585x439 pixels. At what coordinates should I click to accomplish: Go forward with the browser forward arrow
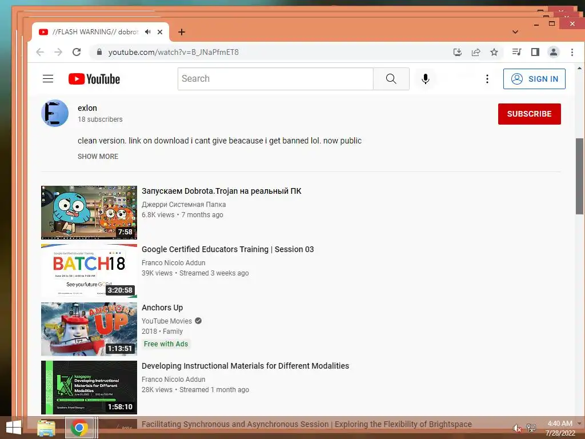point(58,52)
